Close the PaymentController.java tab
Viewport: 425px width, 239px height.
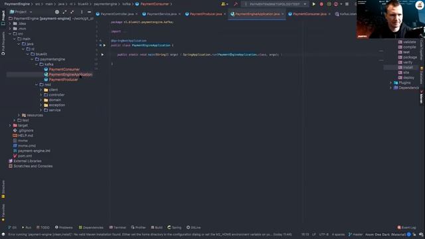coord(136,14)
